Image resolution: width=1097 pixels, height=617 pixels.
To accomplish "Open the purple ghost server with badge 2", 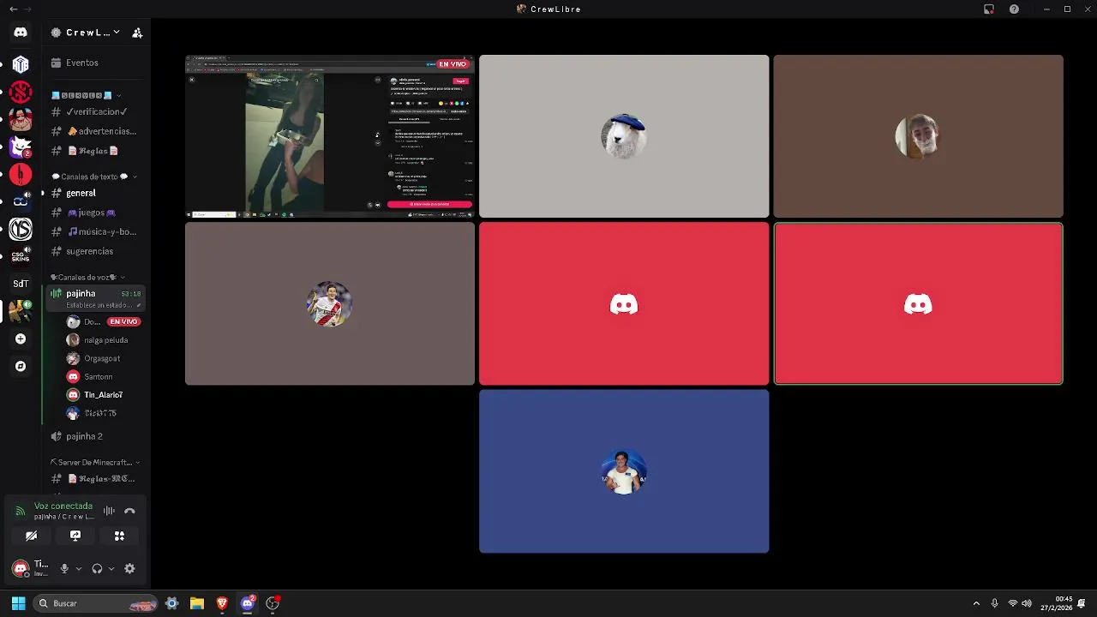I will coord(21,147).
